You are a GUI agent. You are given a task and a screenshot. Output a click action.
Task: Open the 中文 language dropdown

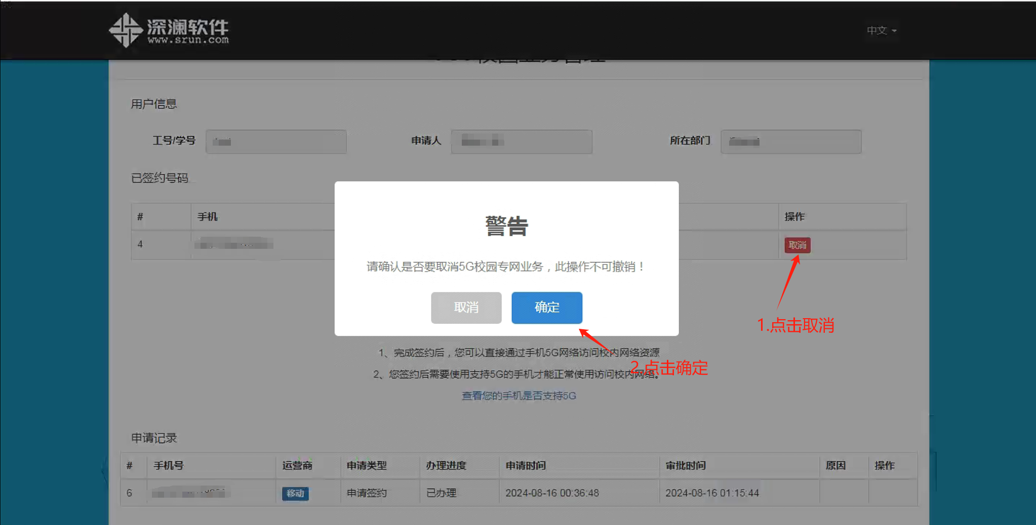coord(881,31)
